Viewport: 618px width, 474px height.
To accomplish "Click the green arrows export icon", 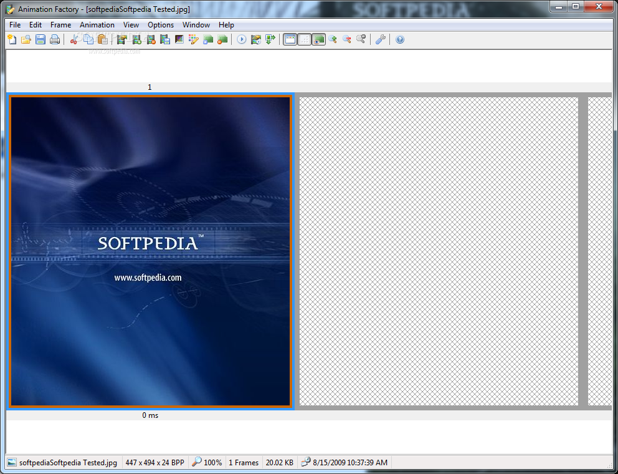I will point(270,39).
